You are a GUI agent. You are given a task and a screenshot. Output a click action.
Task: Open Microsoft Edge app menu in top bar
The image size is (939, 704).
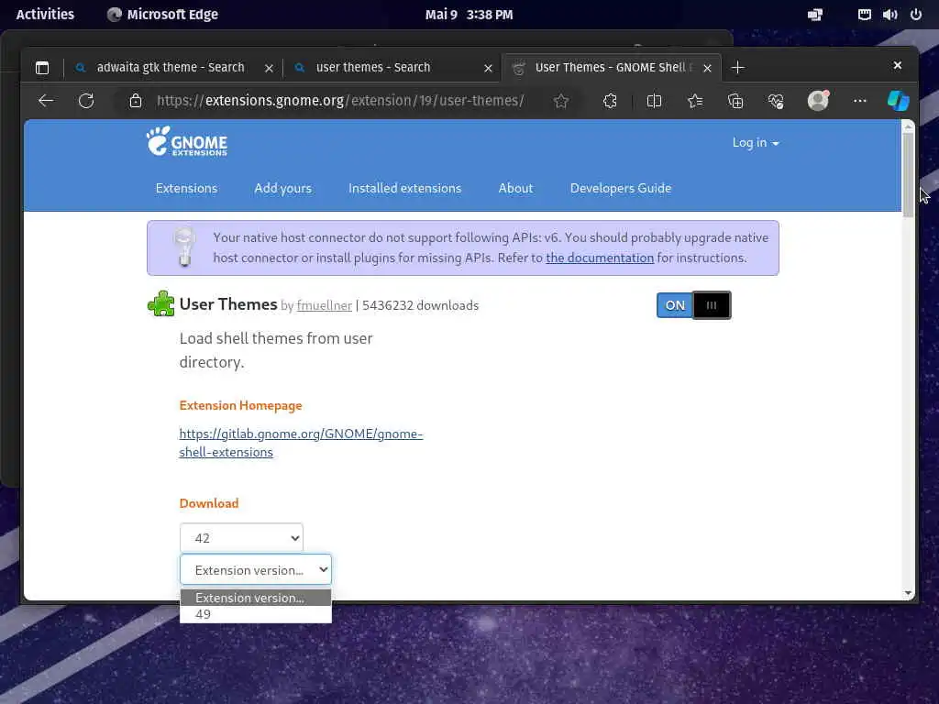pos(162,15)
